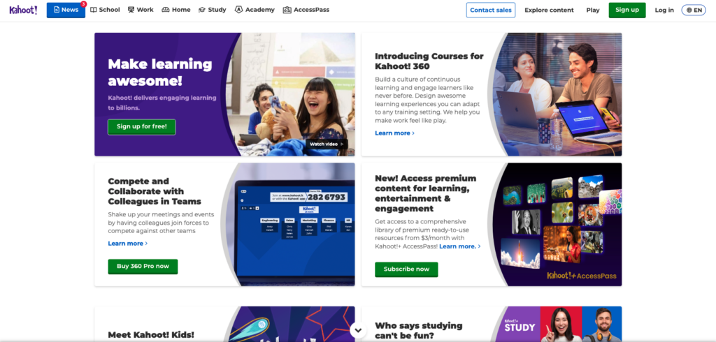Go to the Home navigation item
The image size is (716, 342).
point(176,10)
